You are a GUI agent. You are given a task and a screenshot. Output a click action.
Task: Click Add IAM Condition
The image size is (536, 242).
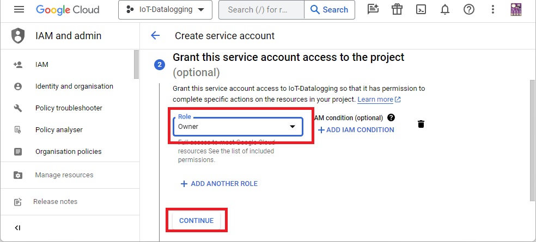(x=356, y=130)
